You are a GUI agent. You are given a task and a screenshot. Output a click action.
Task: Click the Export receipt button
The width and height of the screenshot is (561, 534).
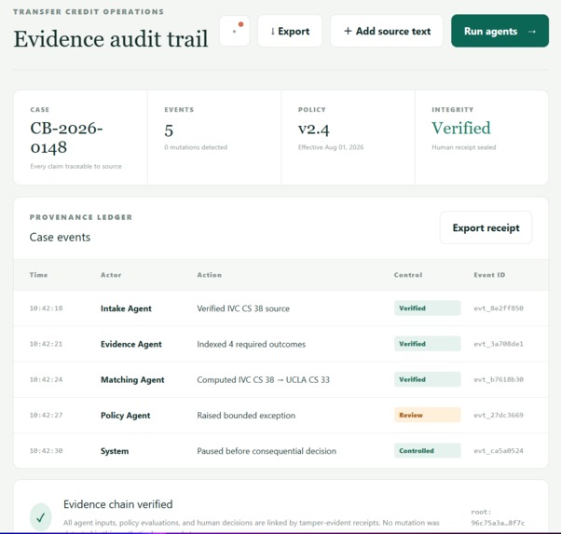486,227
